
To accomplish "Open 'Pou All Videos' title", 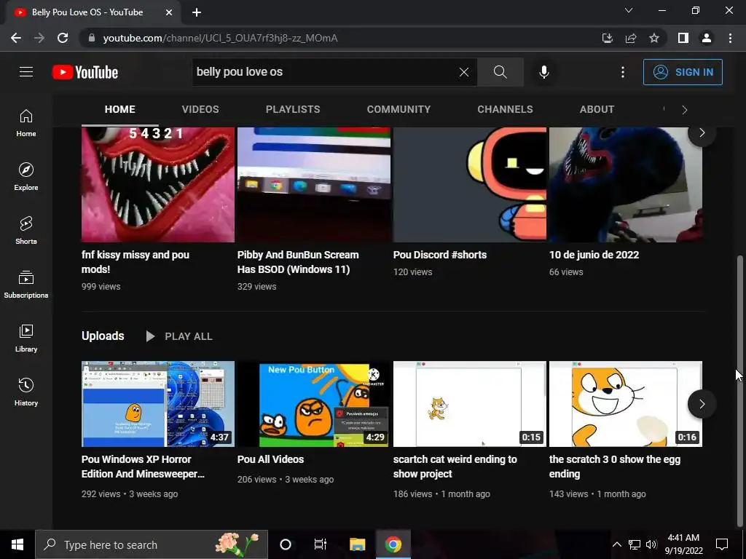I will pos(270,459).
